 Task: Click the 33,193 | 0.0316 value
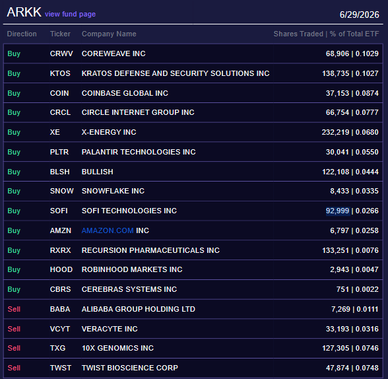click(x=352, y=329)
